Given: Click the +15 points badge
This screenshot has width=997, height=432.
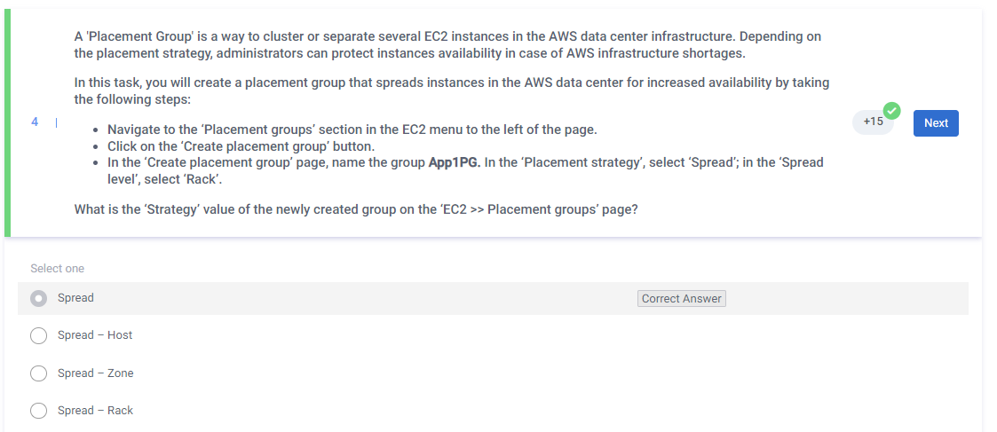Looking at the screenshot, I should tap(872, 122).
